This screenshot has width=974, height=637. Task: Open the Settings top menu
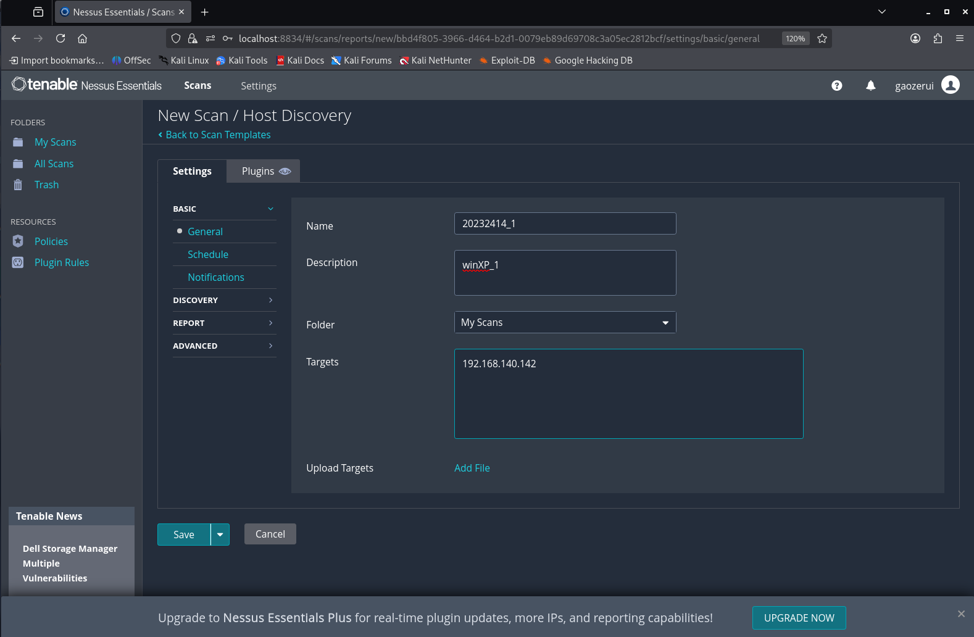[259, 86]
